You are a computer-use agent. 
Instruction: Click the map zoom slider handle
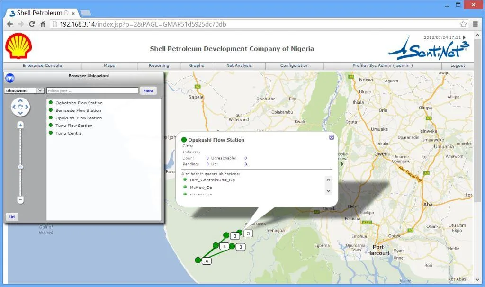[x=20, y=167]
